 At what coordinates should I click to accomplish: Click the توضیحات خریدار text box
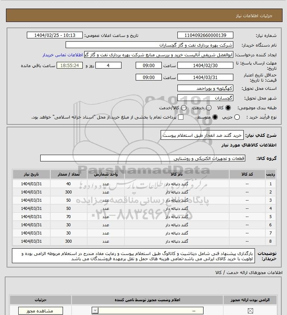133,256
